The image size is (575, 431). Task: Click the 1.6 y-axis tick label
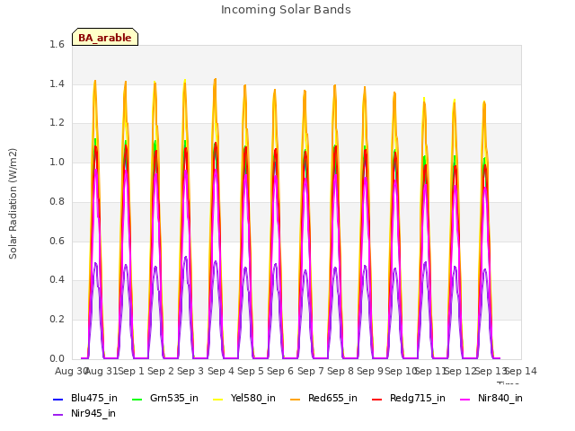click(57, 44)
